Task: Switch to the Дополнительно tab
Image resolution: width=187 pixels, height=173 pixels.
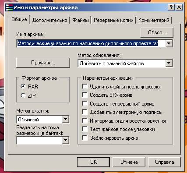Action: tap(50, 20)
